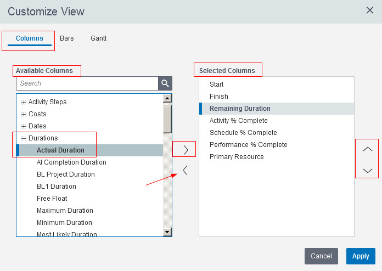Move Remaining Duration up in order
This screenshot has width=382, height=271.
(x=367, y=149)
